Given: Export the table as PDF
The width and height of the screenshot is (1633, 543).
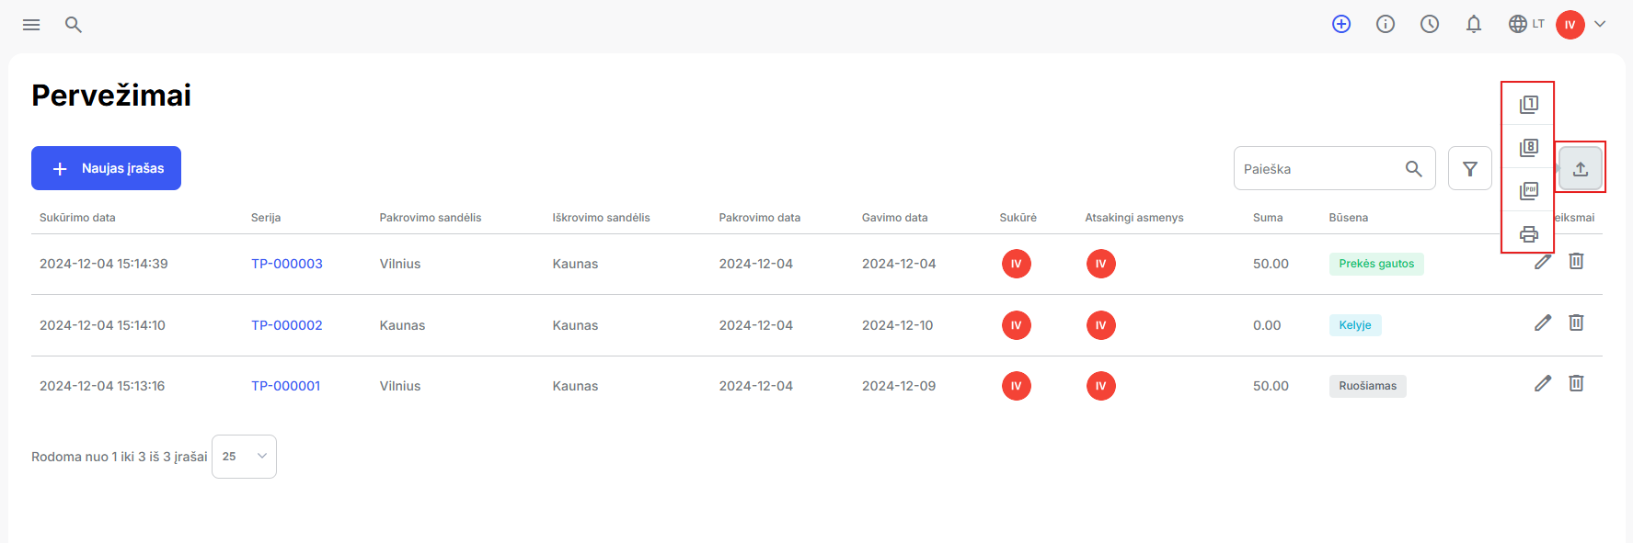Looking at the screenshot, I should tap(1529, 190).
